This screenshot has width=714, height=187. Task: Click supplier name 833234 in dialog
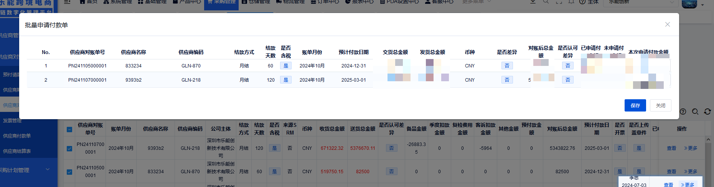(134, 66)
